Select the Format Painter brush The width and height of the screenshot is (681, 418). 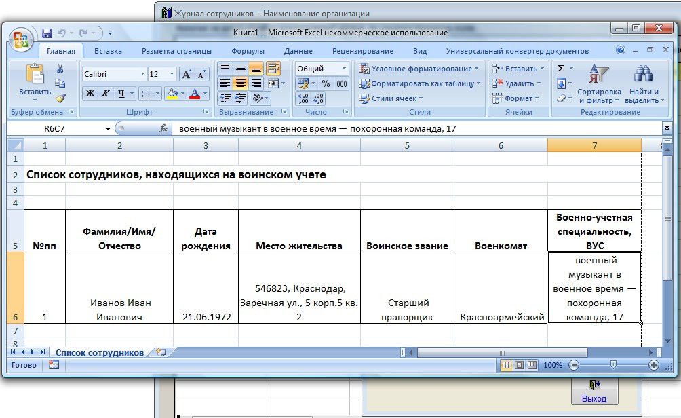click(60, 98)
